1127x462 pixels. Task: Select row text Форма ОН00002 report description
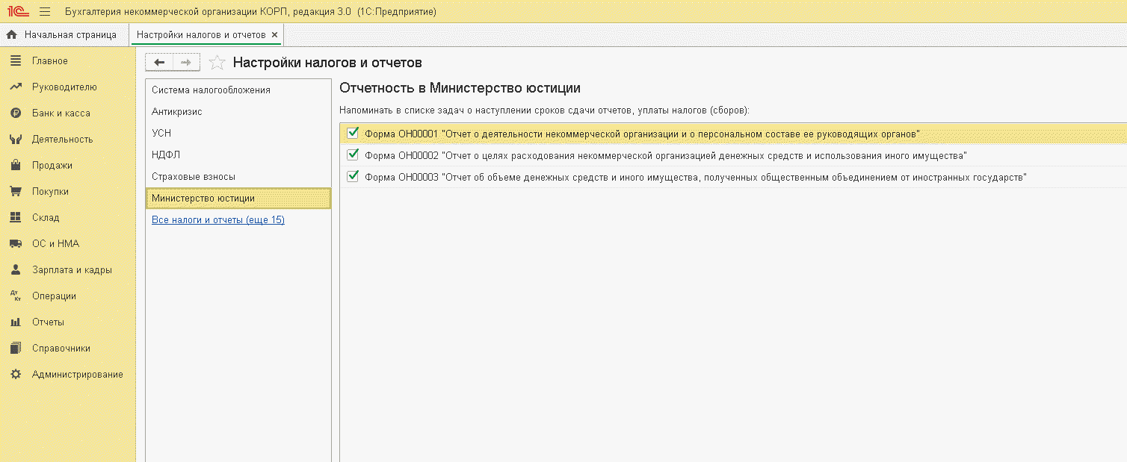666,155
